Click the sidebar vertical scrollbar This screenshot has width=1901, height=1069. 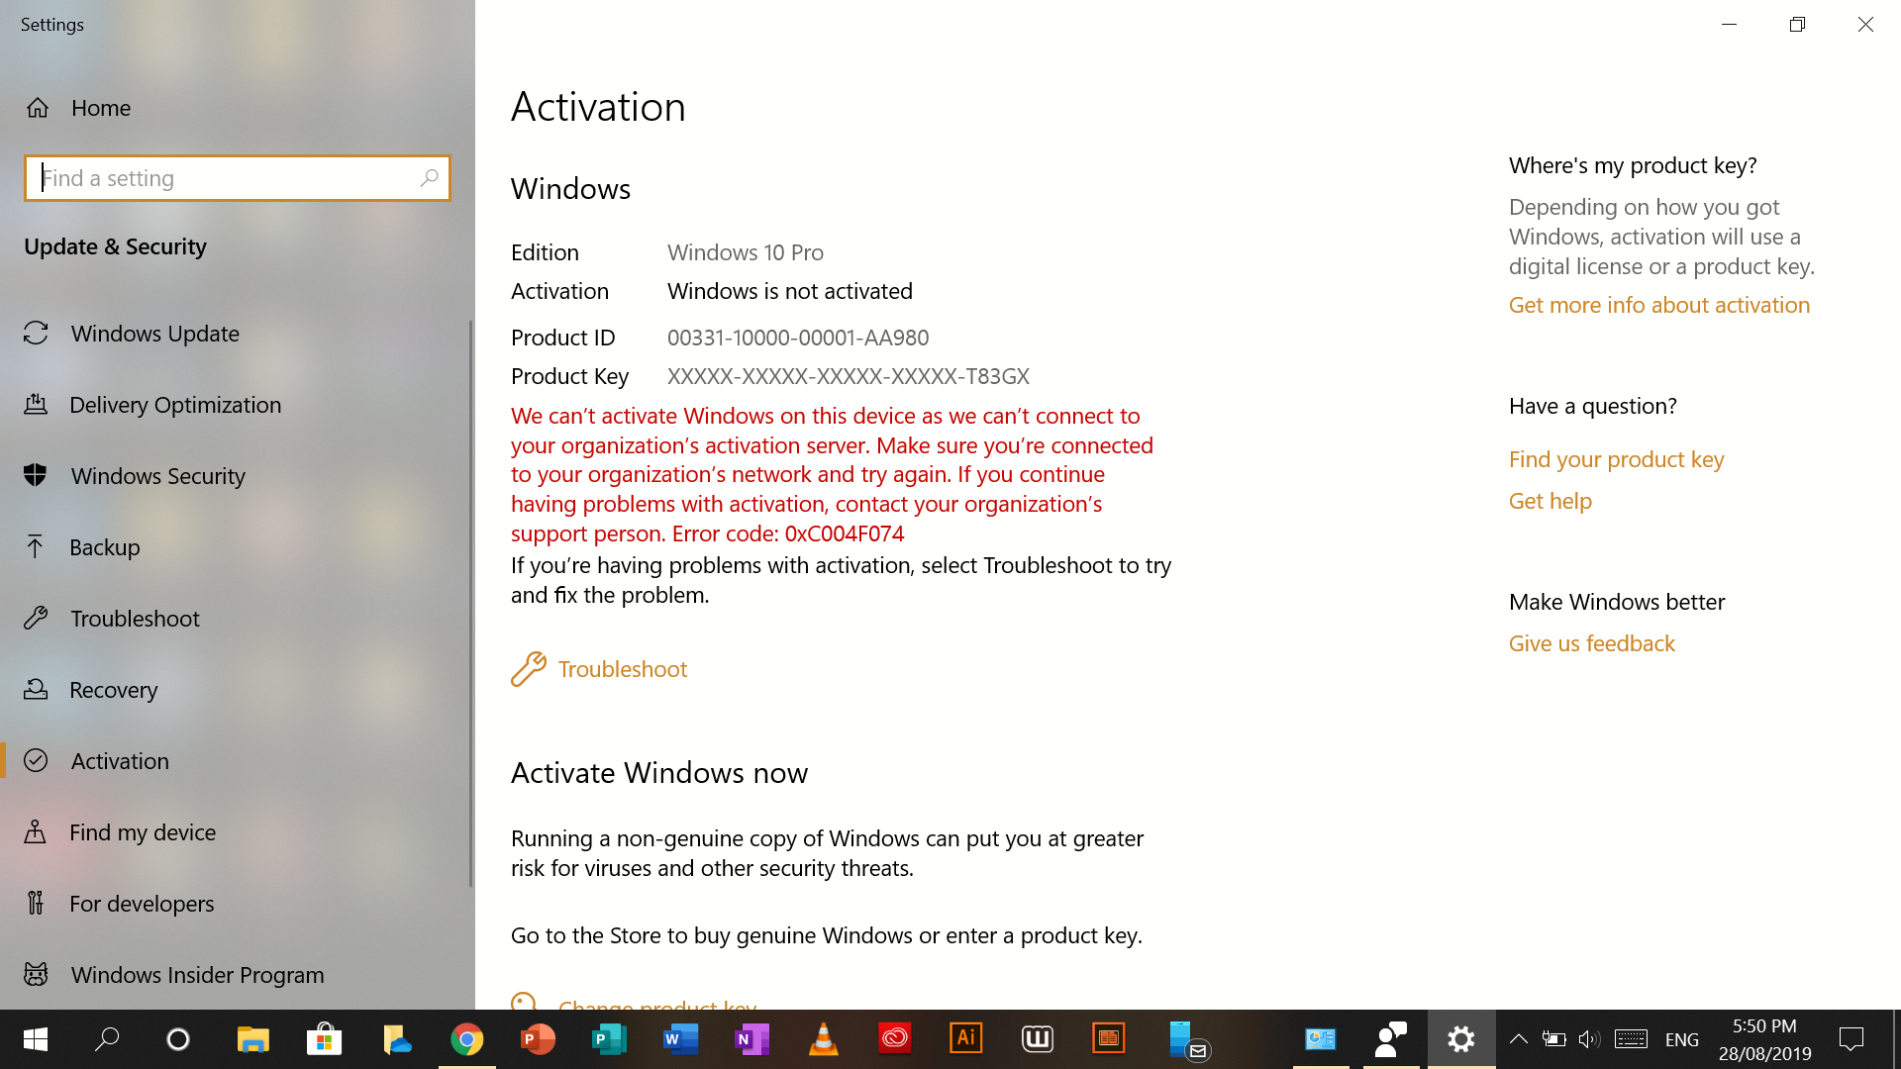tap(470, 604)
